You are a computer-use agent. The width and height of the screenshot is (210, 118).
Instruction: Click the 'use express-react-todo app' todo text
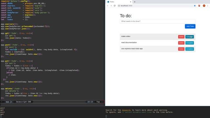point(132,49)
